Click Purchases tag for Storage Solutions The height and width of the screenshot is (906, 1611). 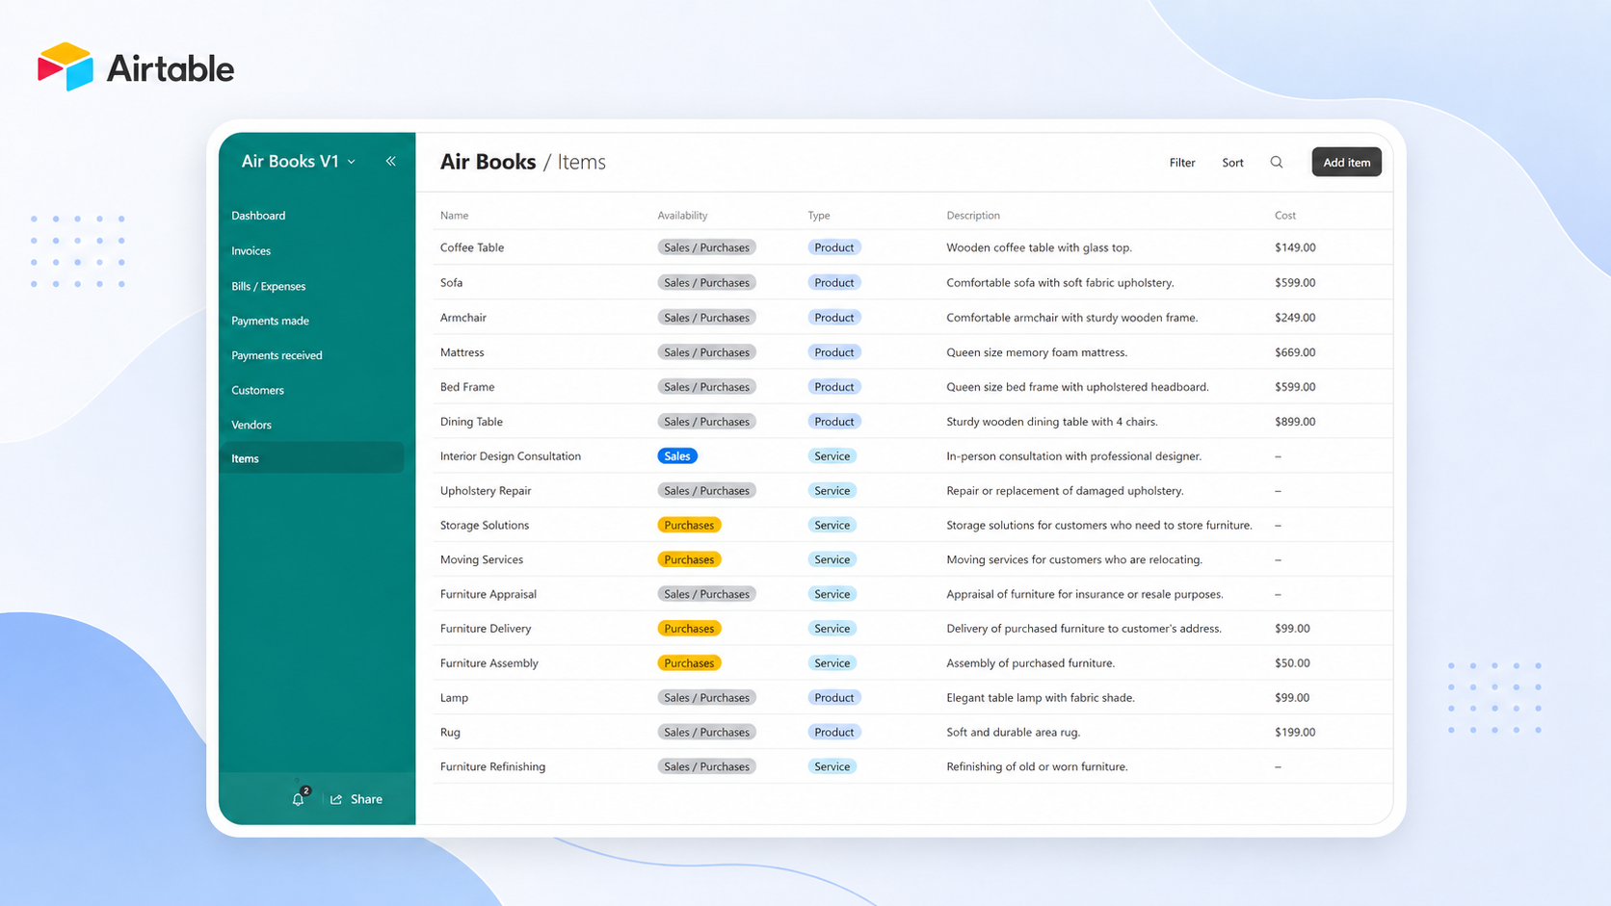click(689, 526)
